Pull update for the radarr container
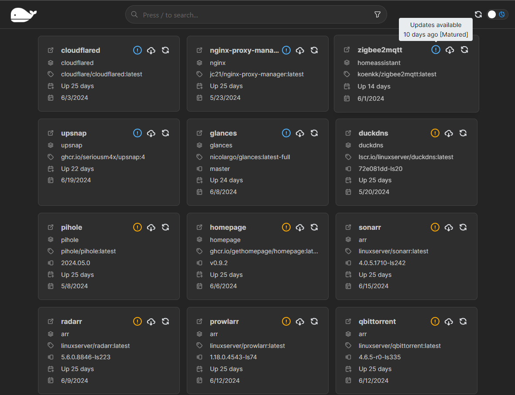The width and height of the screenshot is (515, 395). (x=151, y=321)
